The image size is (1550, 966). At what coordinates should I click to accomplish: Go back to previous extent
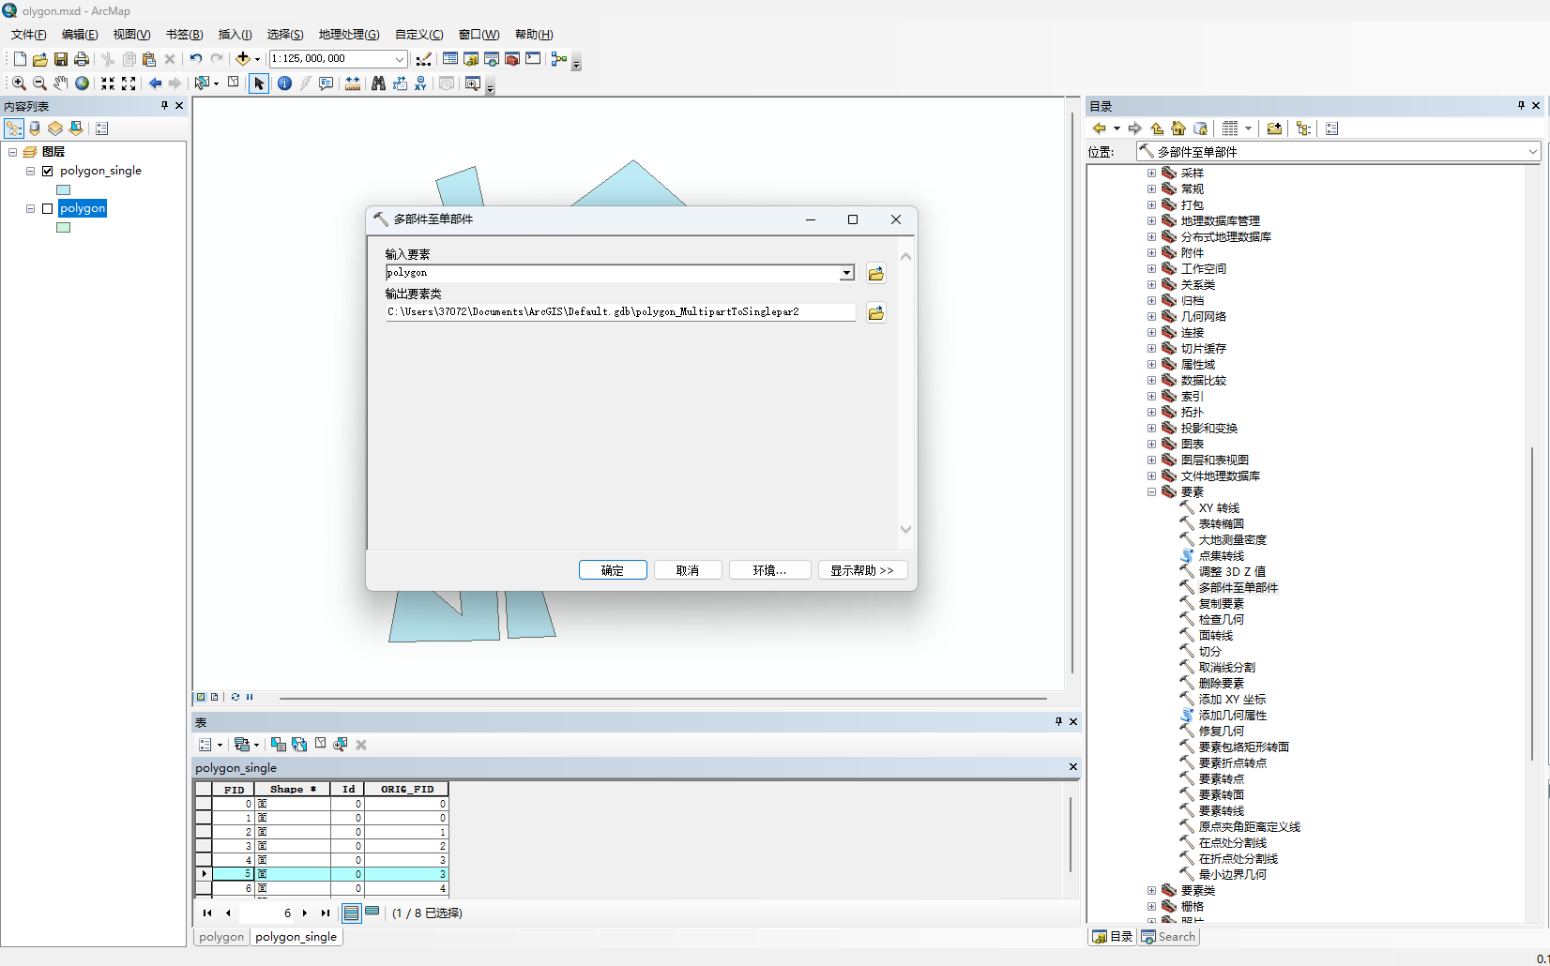155,83
